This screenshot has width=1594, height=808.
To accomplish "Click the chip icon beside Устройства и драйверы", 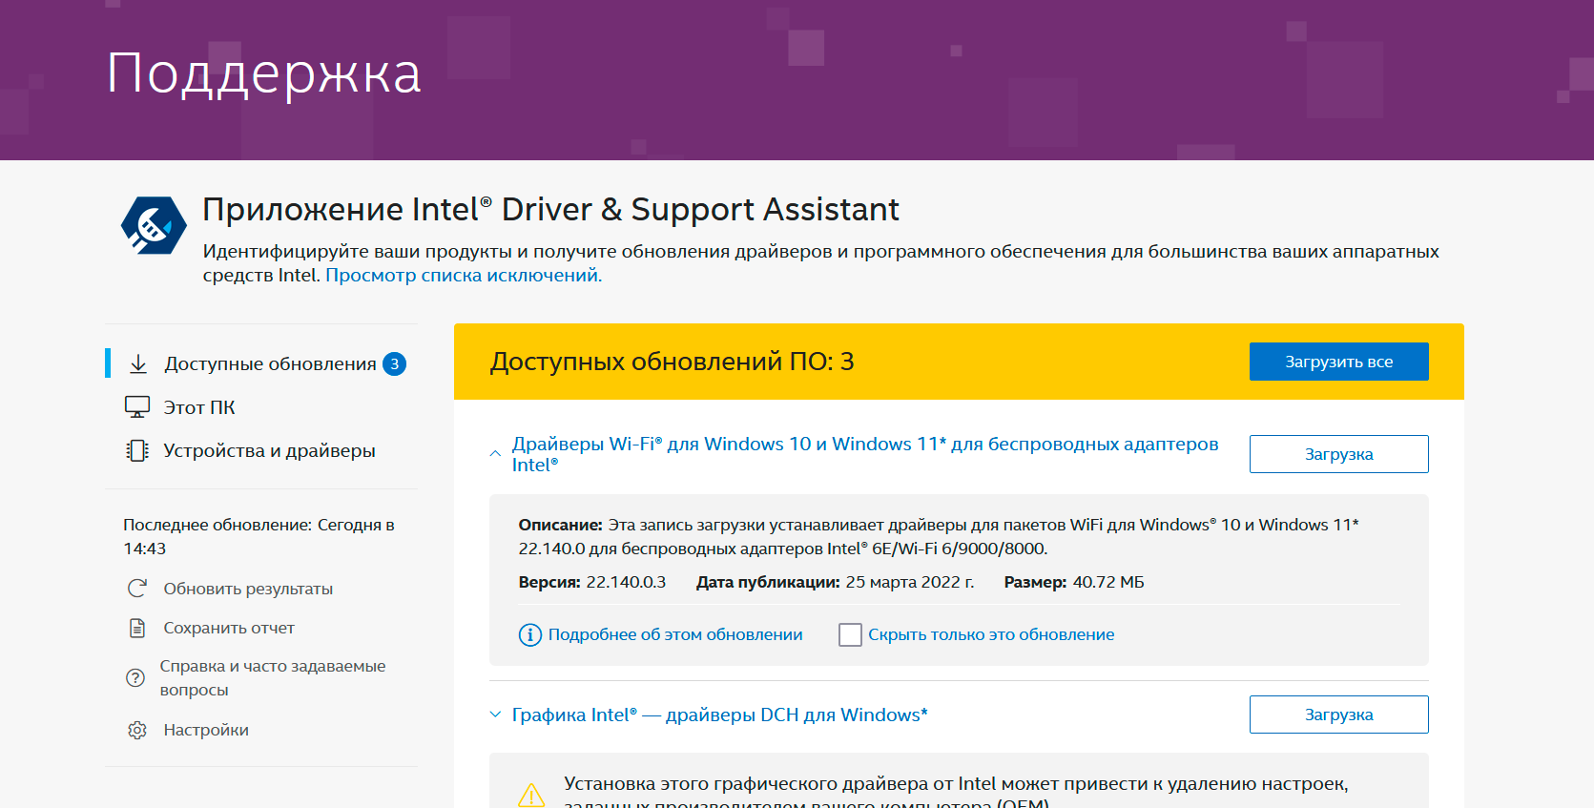I will click(x=137, y=450).
